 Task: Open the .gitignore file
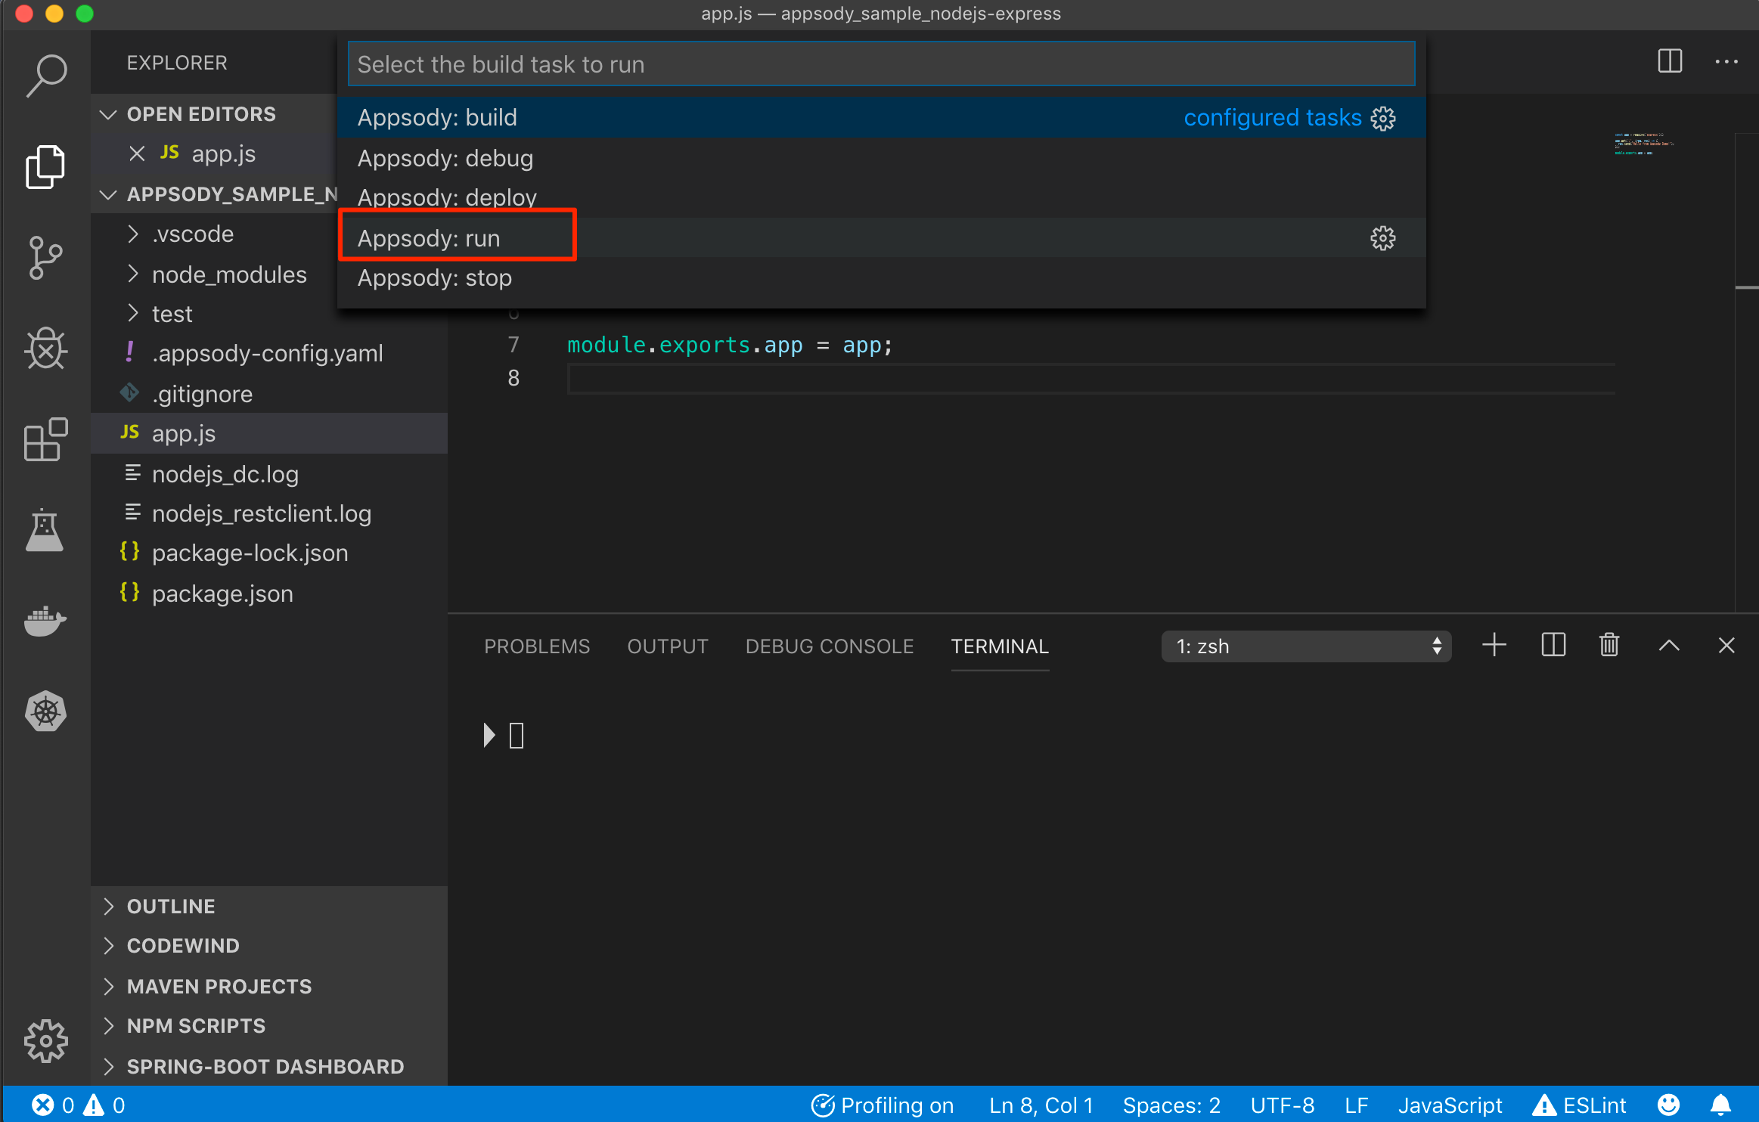pyautogui.click(x=269, y=394)
